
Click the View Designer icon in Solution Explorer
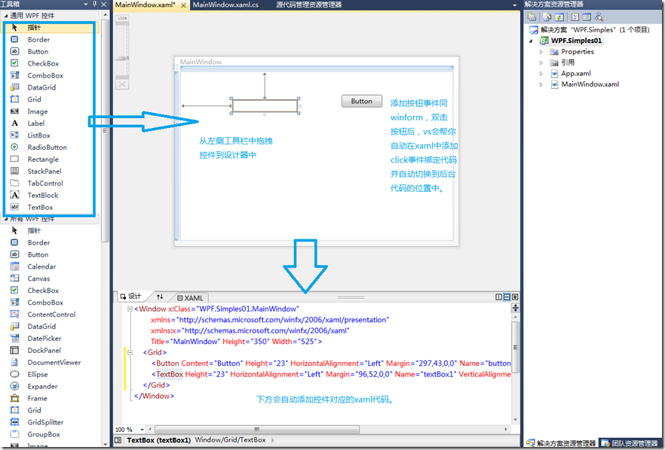pos(587,17)
